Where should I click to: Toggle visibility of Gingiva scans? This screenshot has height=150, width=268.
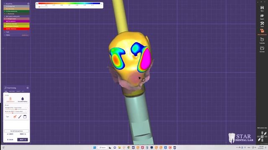point(7,19)
